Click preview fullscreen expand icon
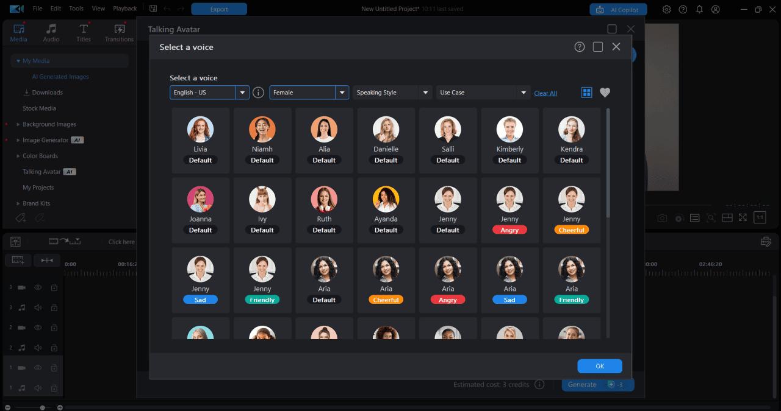Image resolution: width=781 pixels, height=411 pixels. 743,217
